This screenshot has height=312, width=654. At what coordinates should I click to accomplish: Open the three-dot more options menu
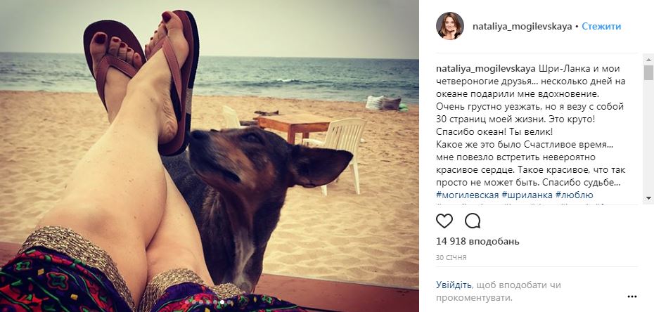pyautogui.click(x=632, y=297)
